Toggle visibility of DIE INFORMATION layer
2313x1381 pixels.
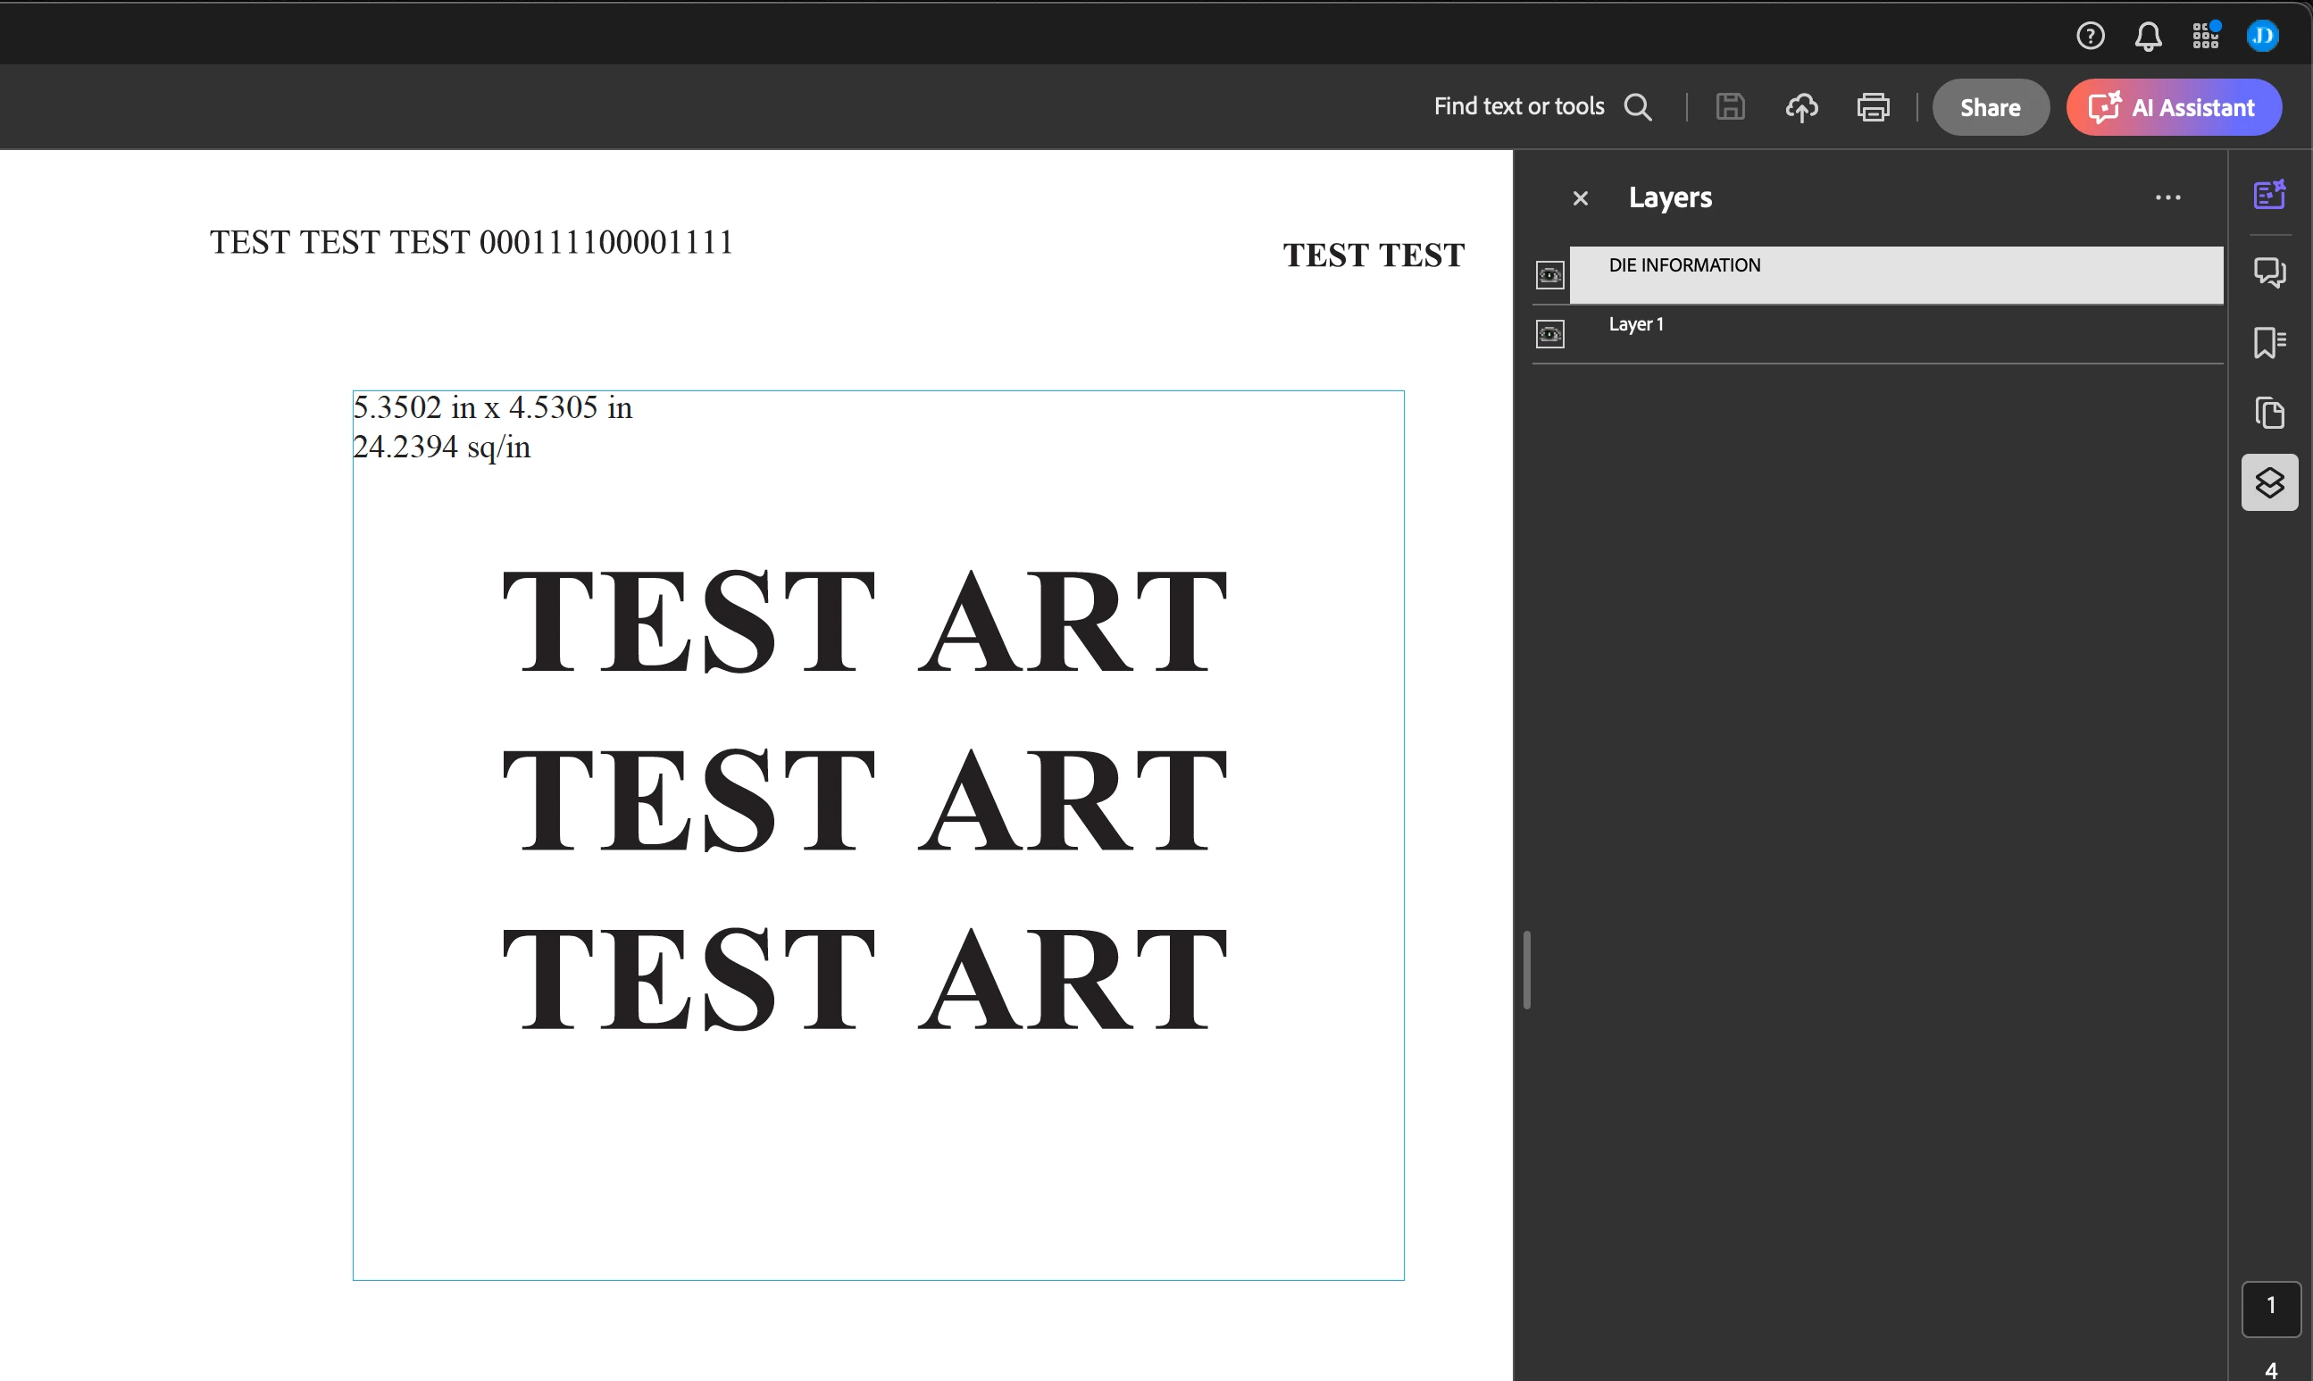click(x=1550, y=274)
